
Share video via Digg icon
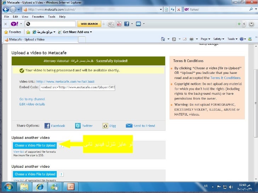[x=105, y=126]
